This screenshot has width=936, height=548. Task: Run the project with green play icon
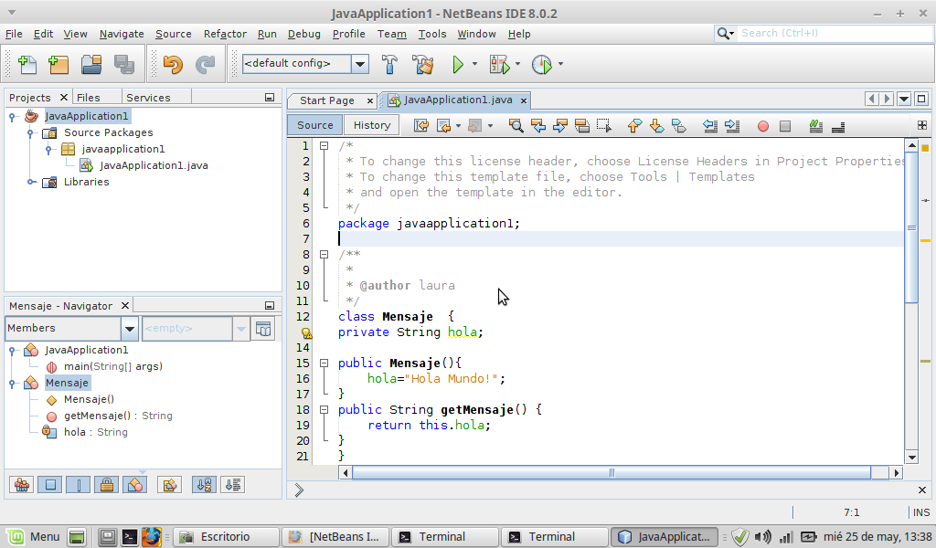point(458,65)
